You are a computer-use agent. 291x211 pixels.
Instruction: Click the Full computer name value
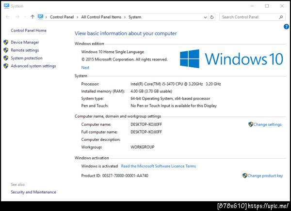(x=146, y=132)
